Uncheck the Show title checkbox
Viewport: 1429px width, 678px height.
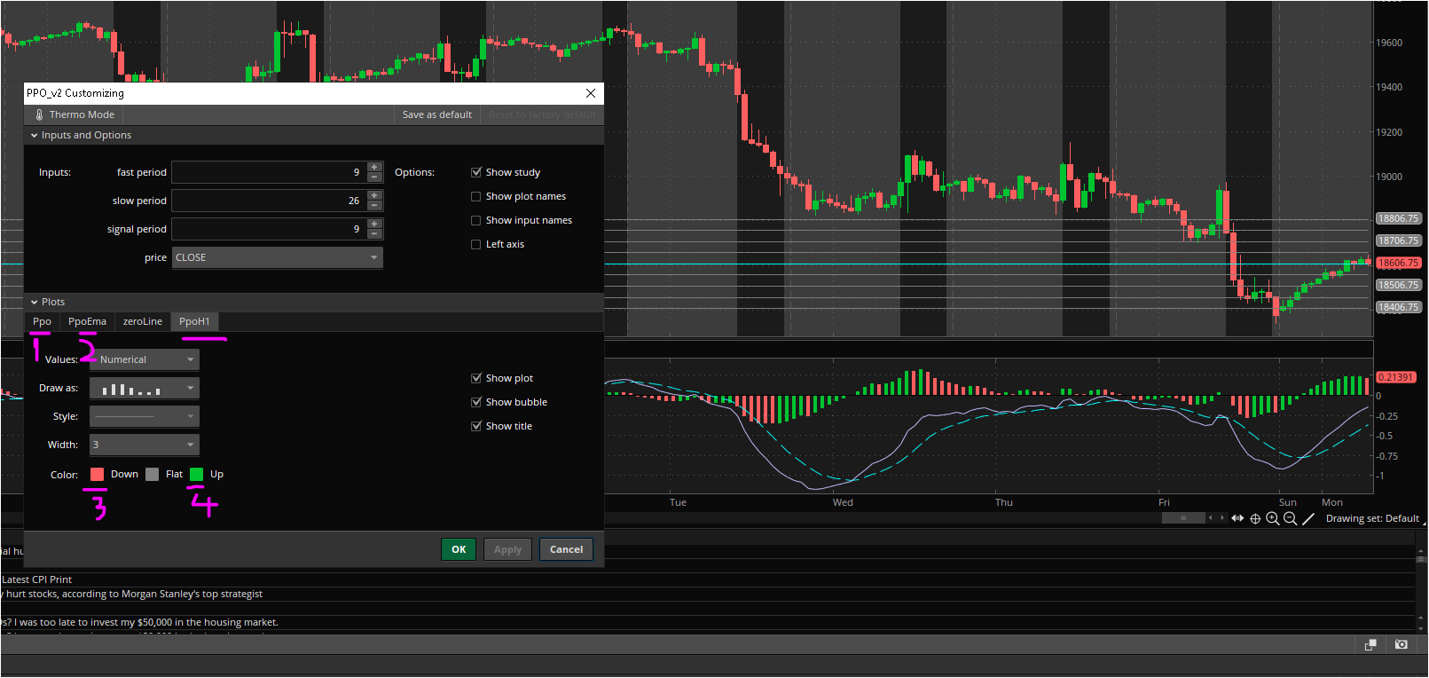coord(476,426)
